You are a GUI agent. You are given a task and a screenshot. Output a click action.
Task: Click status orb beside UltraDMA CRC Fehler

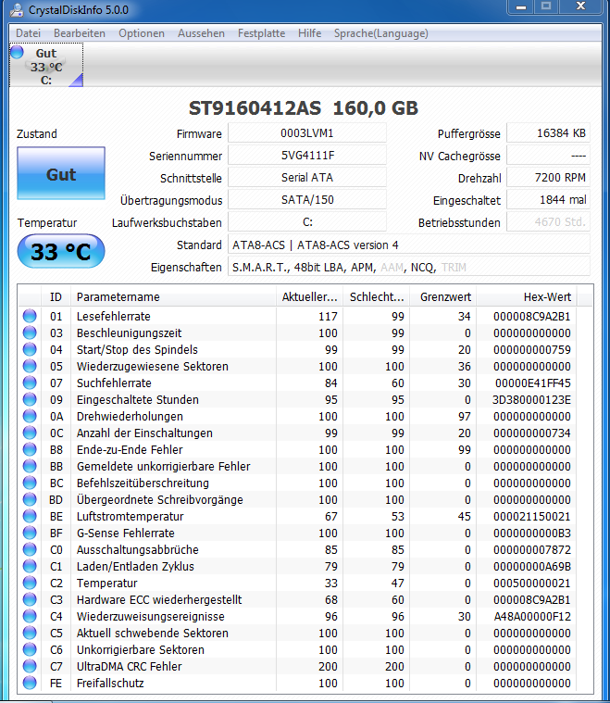30,666
